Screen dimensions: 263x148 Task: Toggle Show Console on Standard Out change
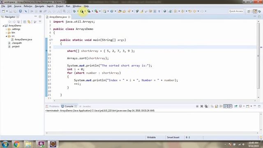[226, 106]
